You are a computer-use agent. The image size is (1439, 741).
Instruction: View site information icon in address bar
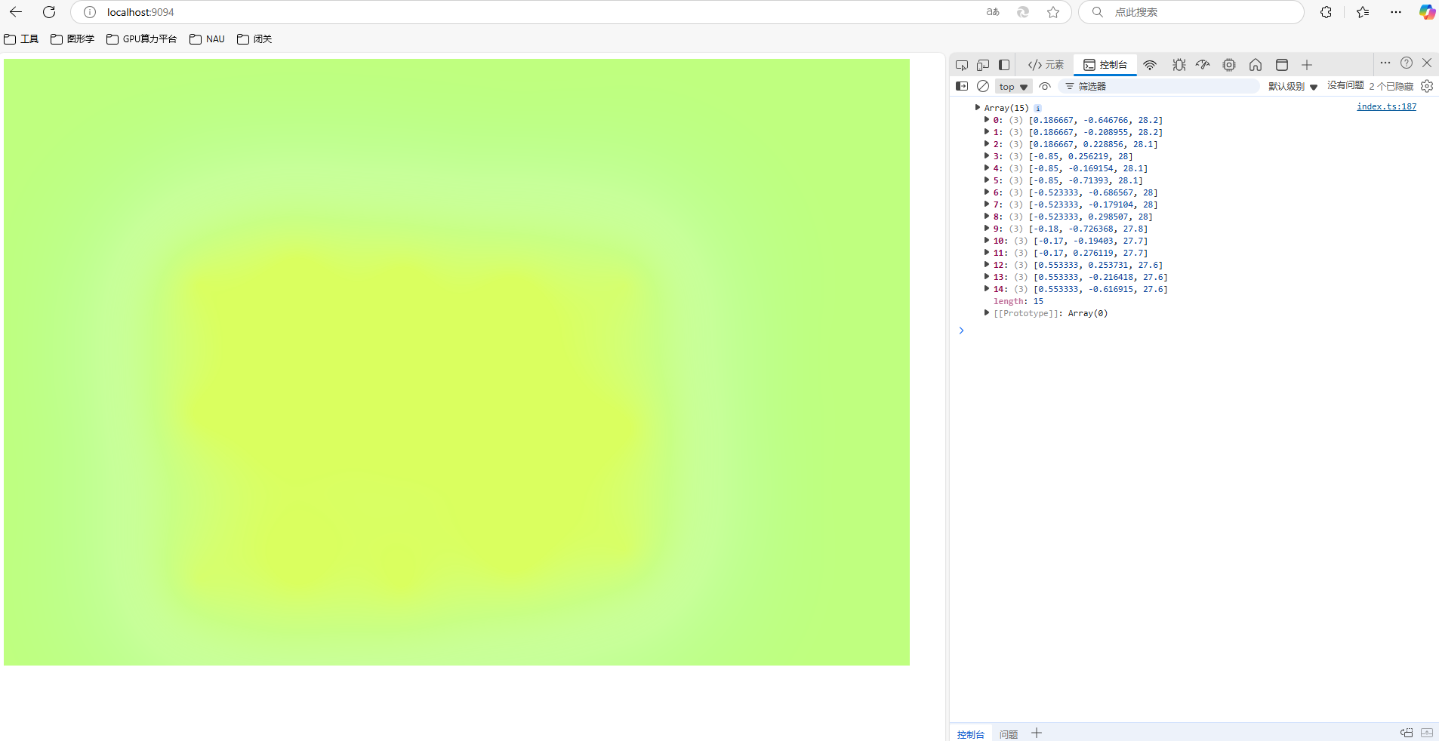coord(90,12)
